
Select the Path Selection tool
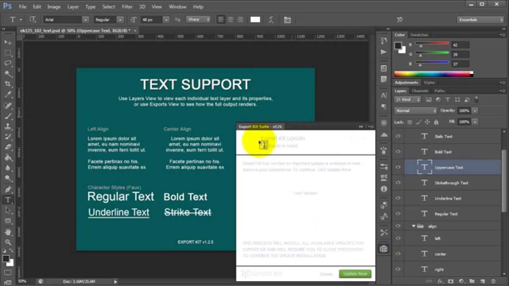(8, 210)
